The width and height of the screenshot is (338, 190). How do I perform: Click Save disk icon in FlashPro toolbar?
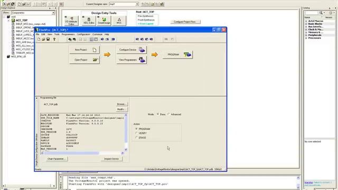point(48,39)
